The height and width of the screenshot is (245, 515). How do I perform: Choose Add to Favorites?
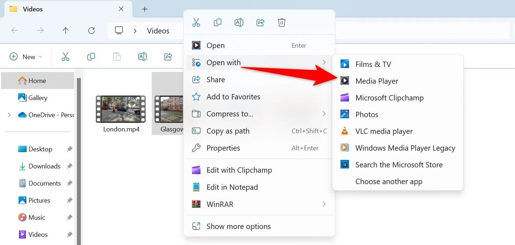(259, 97)
